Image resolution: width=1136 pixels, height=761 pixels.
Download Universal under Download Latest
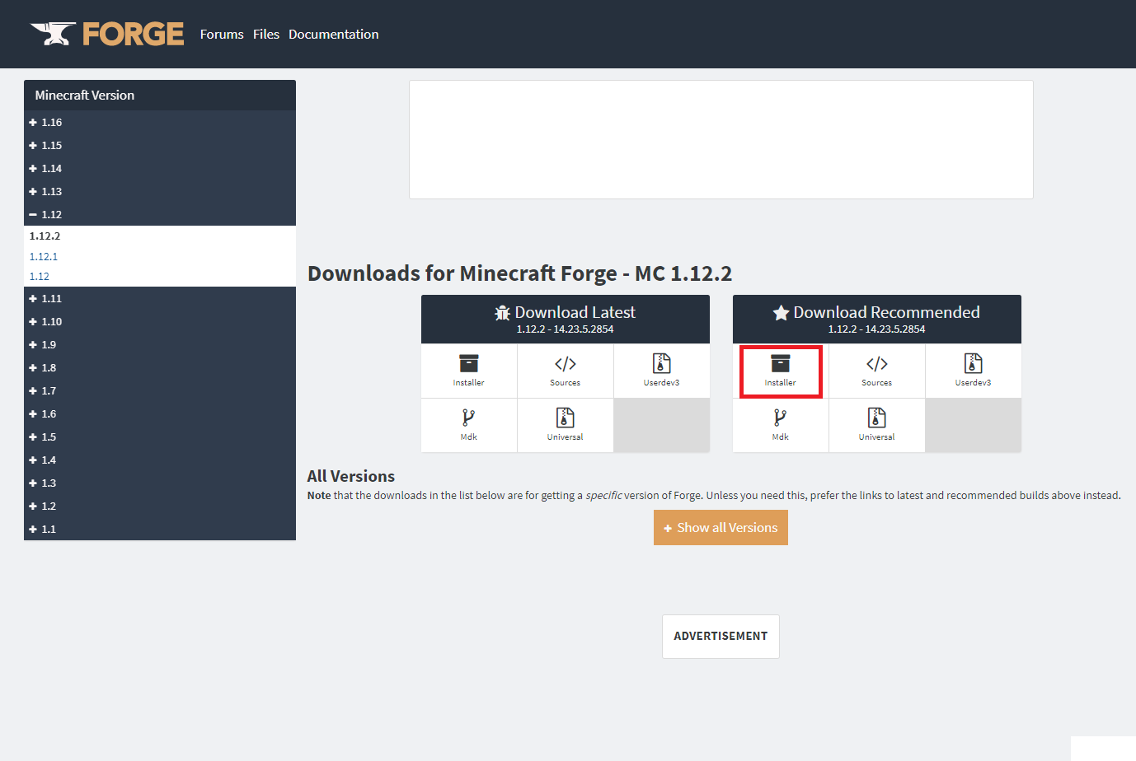click(x=565, y=425)
